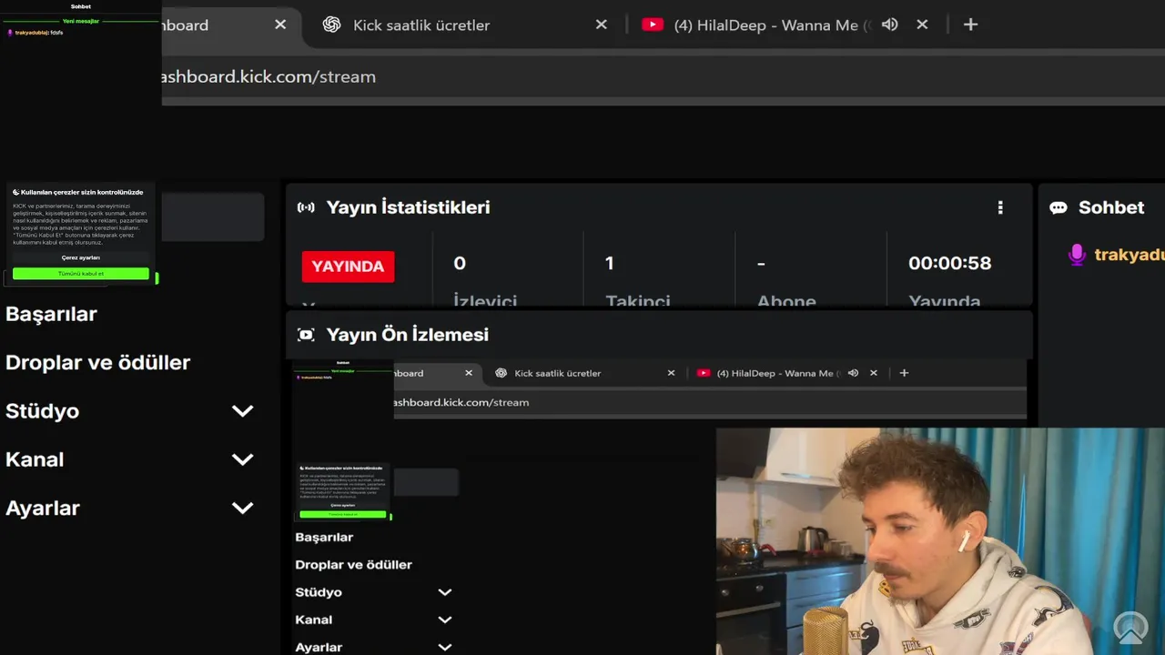Open Stüdyo menu label in the sidebar
1165x655 pixels.
[x=42, y=411]
